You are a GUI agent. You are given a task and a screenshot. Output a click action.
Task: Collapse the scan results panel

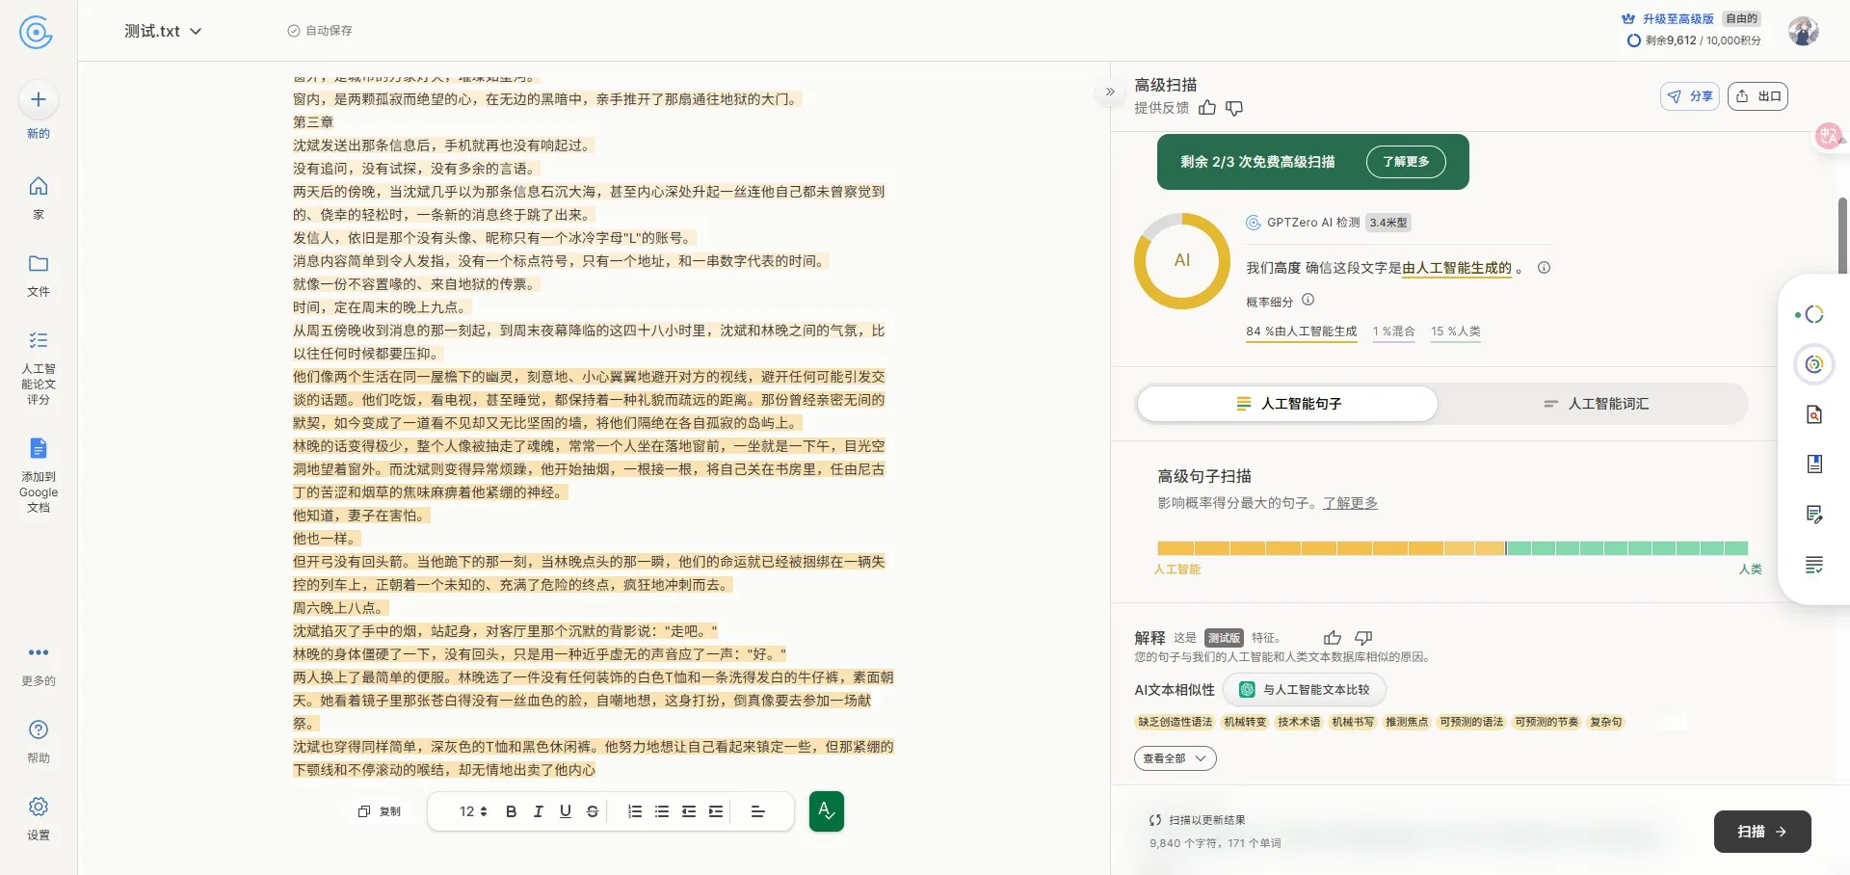click(x=1110, y=93)
